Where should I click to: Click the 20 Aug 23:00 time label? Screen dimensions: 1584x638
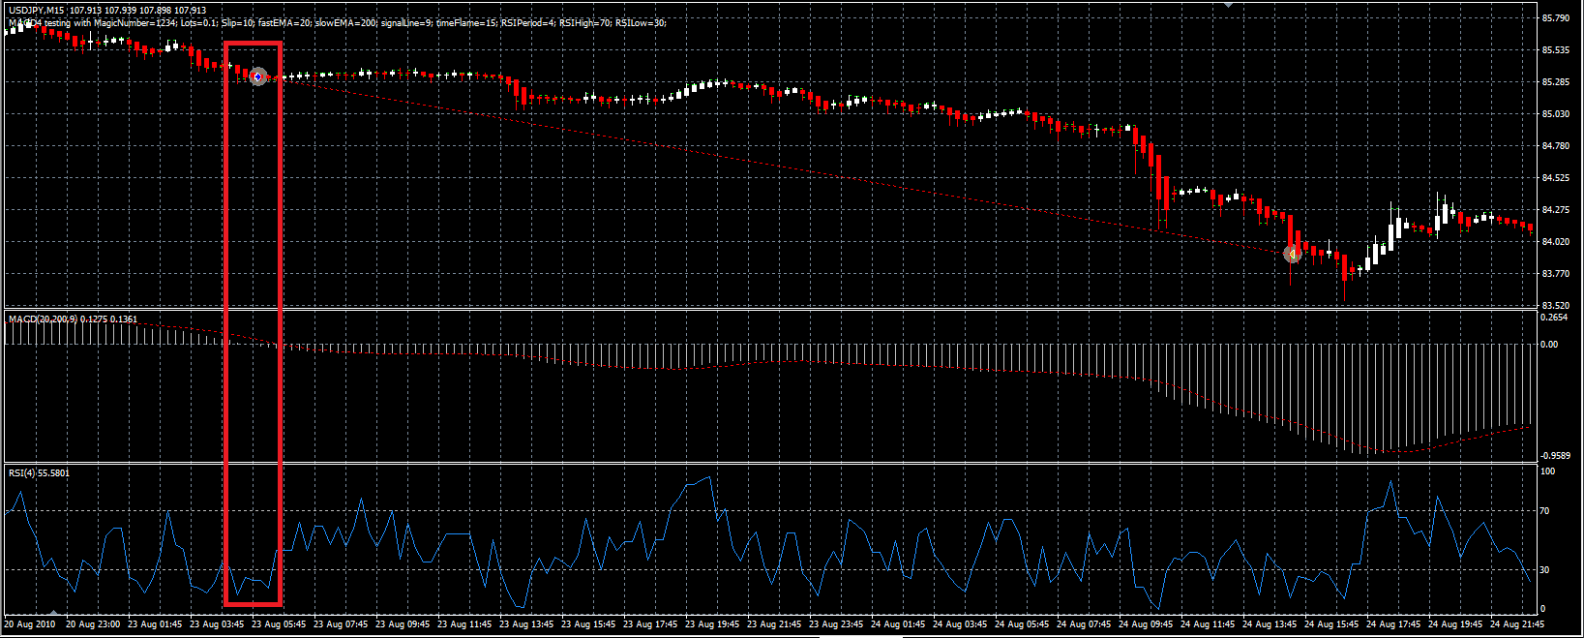coord(93,624)
